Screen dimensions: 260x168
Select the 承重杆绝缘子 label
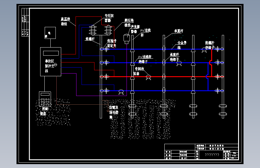[175, 57]
